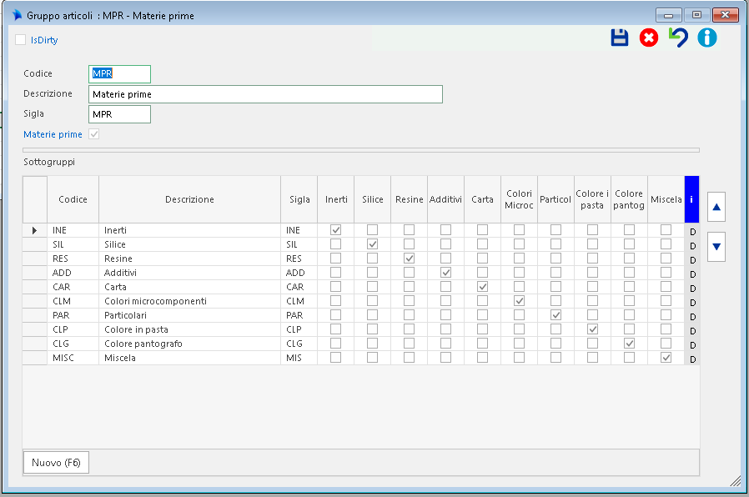
Task: Click the undo arrow icon
Action: tap(678, 38)
